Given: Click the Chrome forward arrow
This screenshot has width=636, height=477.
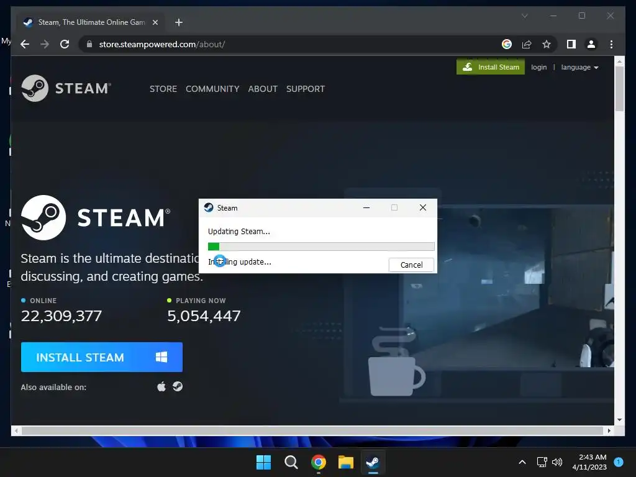Looking at the screenshot, I should coord(45,44).
